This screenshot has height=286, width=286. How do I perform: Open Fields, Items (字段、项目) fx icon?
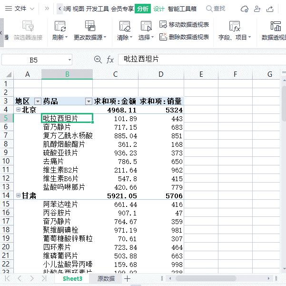click(235, 27)
